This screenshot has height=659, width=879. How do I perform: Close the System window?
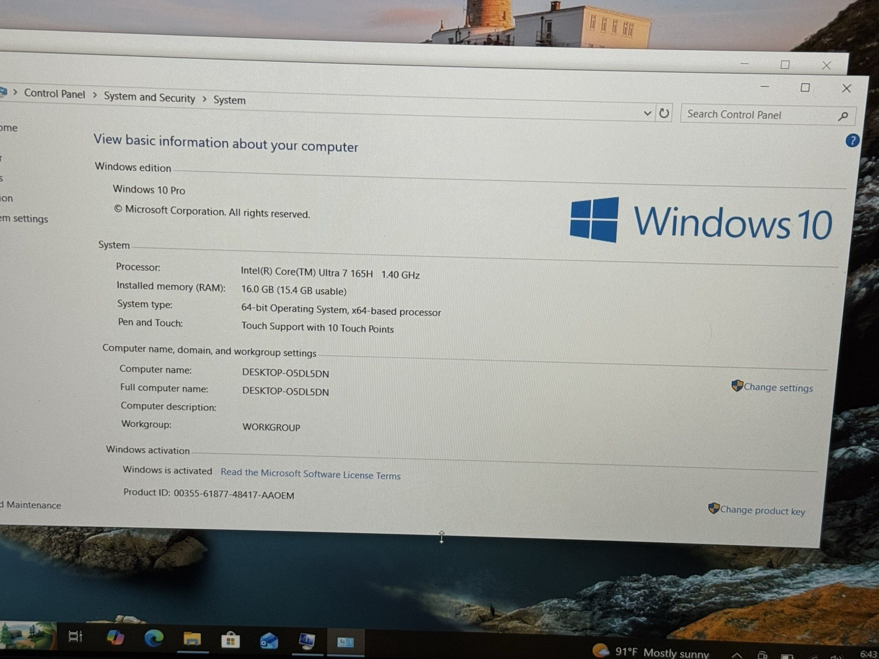847,88
